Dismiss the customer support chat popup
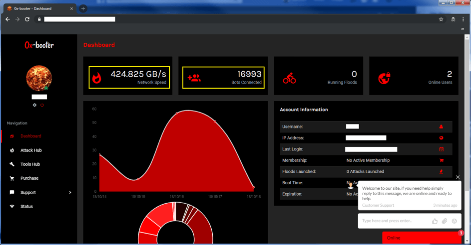The width and height of the screenshot is (471, 245). (458, 177)
